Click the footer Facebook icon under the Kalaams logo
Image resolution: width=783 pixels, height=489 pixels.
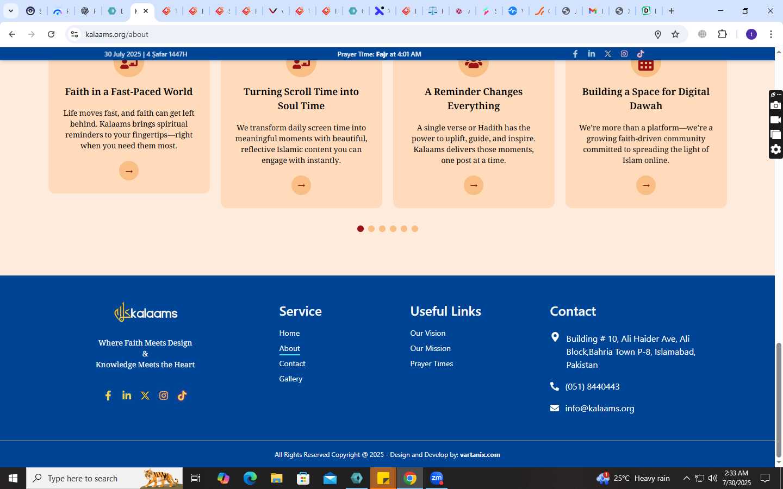click(108, 396)
